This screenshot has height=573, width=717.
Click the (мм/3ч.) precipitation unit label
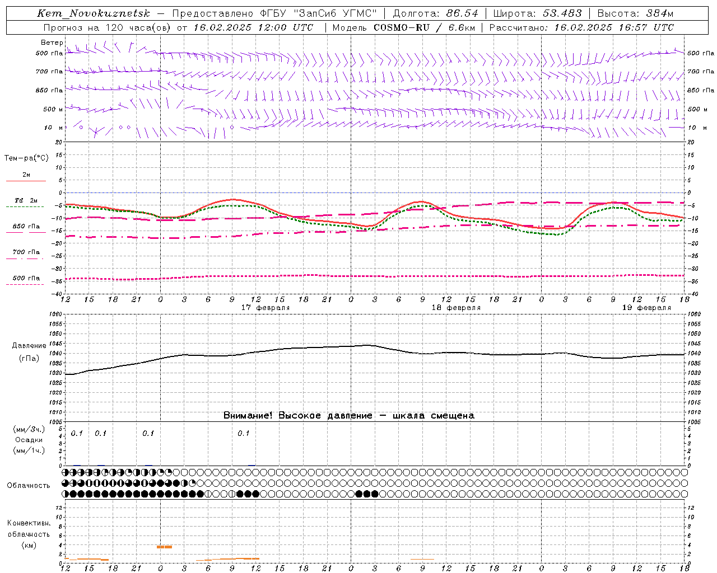coord(29,430)
